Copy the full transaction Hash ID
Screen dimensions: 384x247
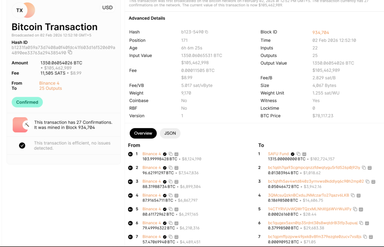(x=70, y=53)
